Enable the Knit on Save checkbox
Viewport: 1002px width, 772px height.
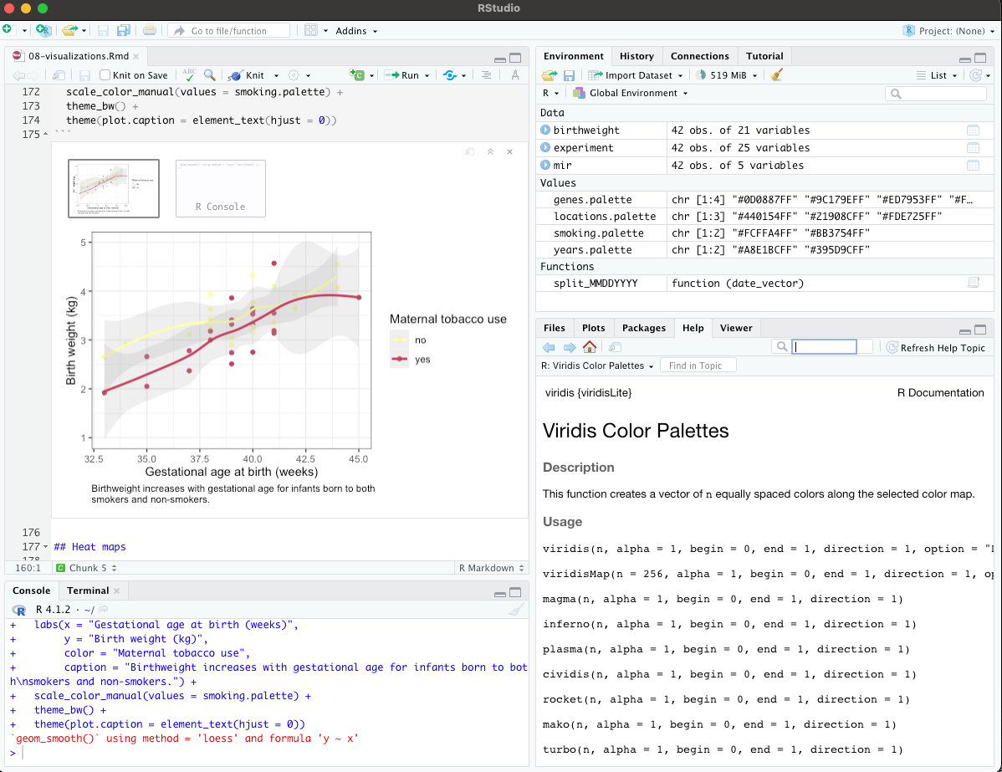105,74
